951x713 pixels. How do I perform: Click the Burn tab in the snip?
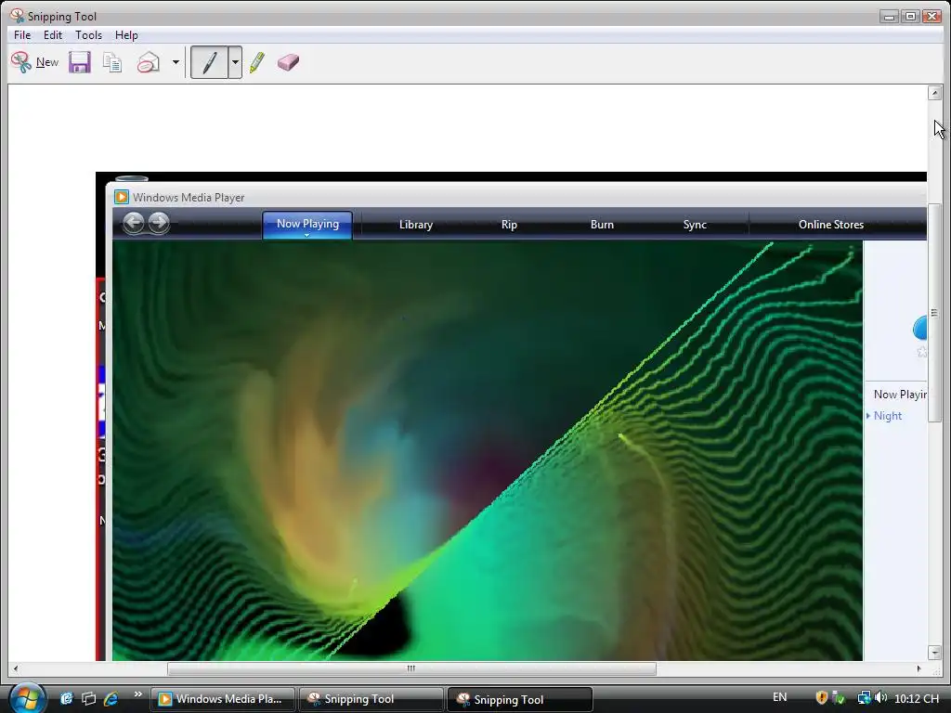(602, 225)
